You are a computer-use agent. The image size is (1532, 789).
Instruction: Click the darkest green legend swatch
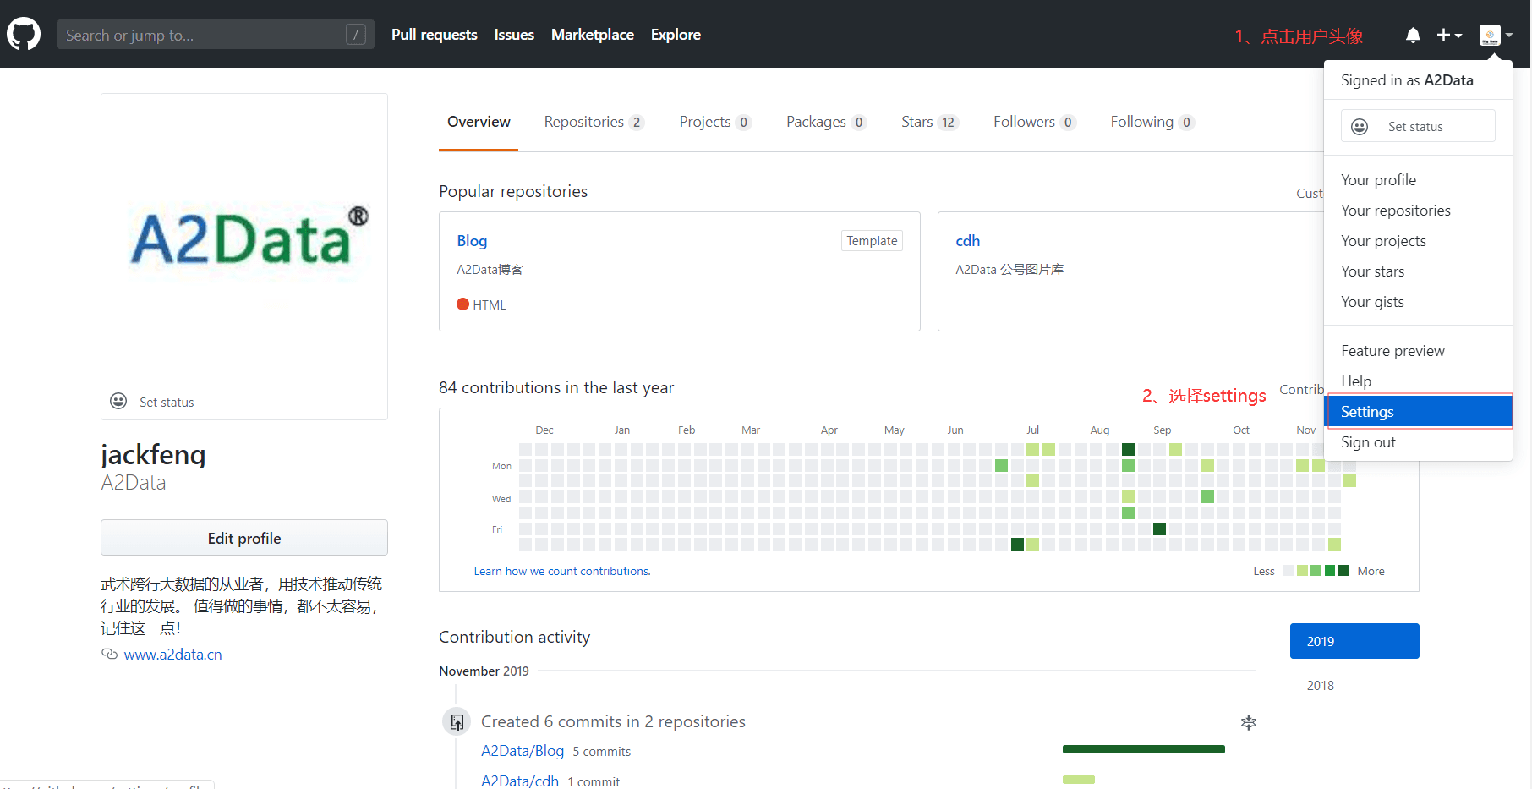point(1343,571)
